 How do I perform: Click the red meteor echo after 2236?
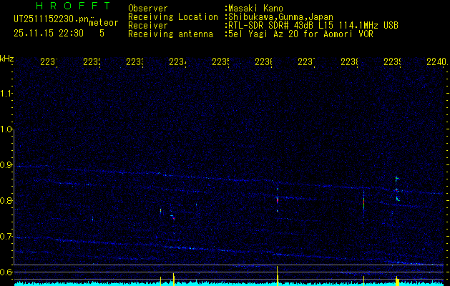pyautogui.click(x=278, y=200)
